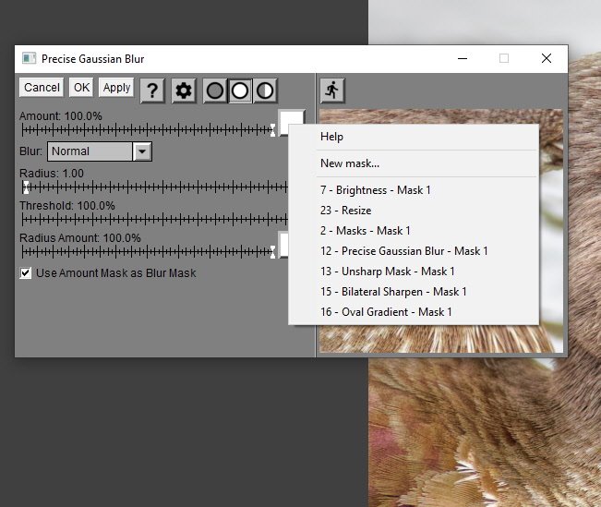Click the question mark help icon
Screen dimensions: 601x507
click(x=152, y=90)
